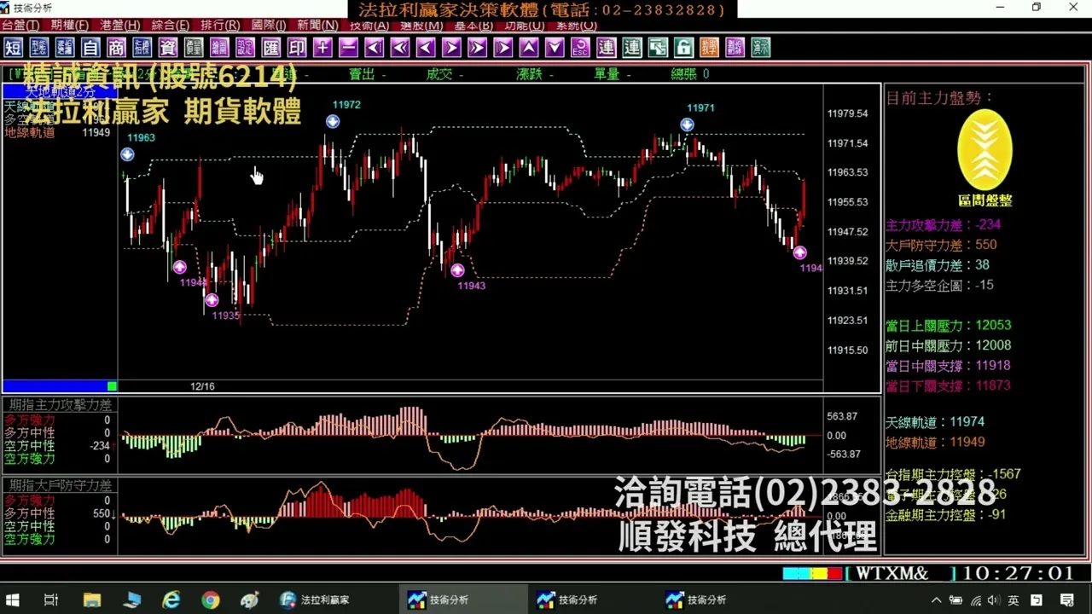Click the blue marker labeled 11971
Screen dimensions: 1092x614
687,125
